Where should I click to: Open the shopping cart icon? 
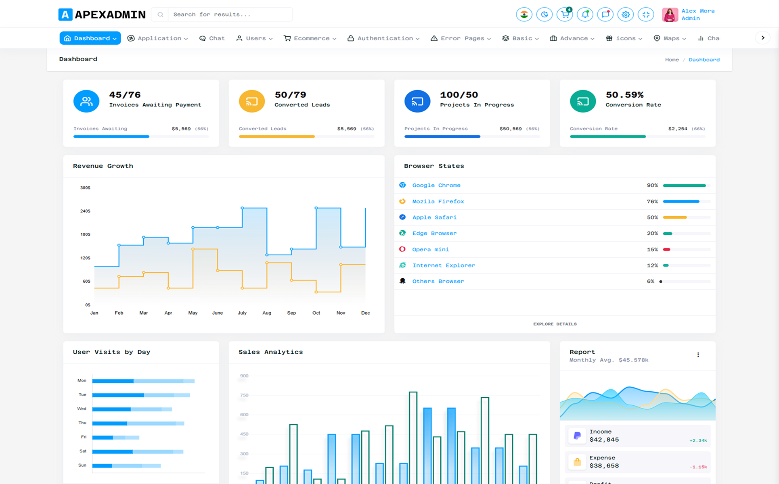click(565, 15)
